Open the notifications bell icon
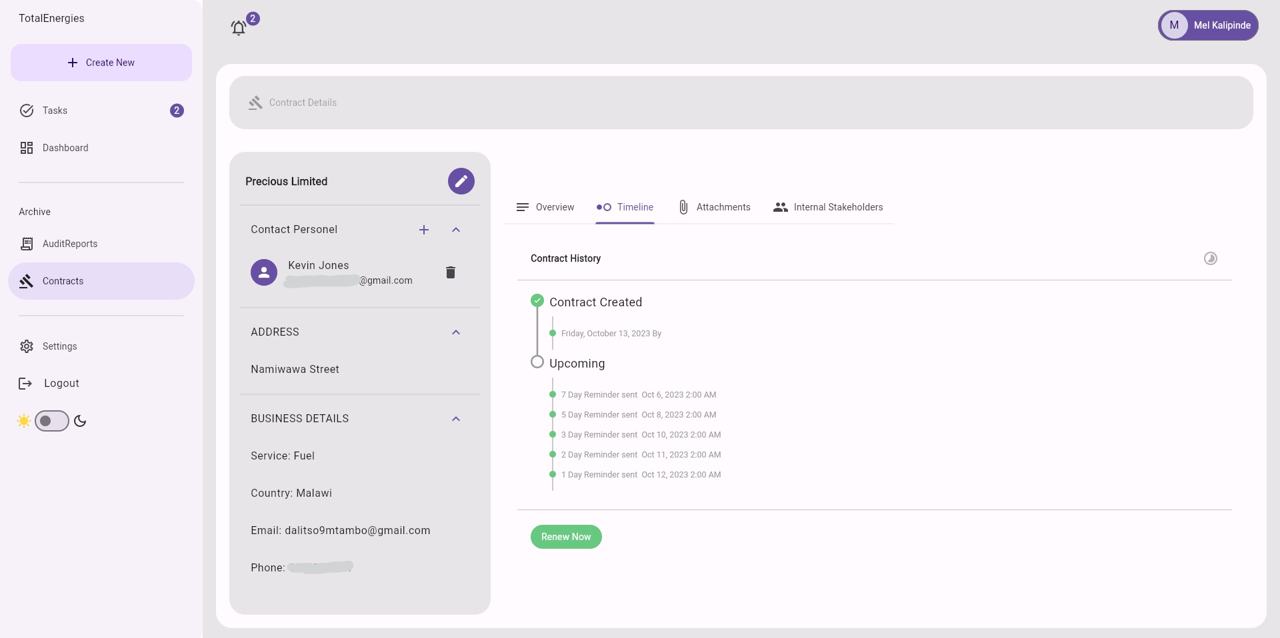The height and width of the screenshot is (638, 1280). pyautogui.click(x=239, y=28)
